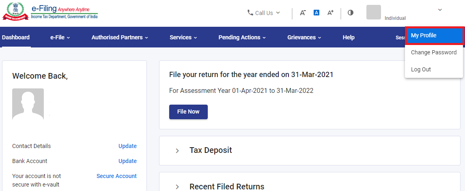Click Update link next to Contact Details

(127, 146)
